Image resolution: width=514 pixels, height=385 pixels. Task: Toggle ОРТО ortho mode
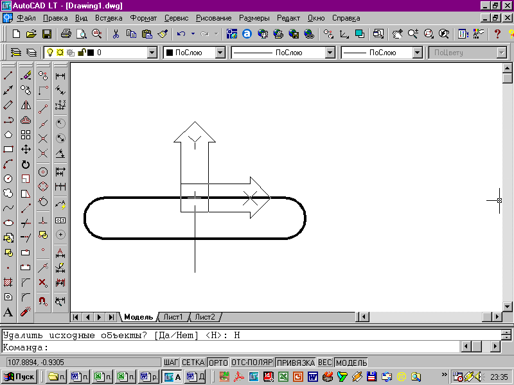click(218, 363)
